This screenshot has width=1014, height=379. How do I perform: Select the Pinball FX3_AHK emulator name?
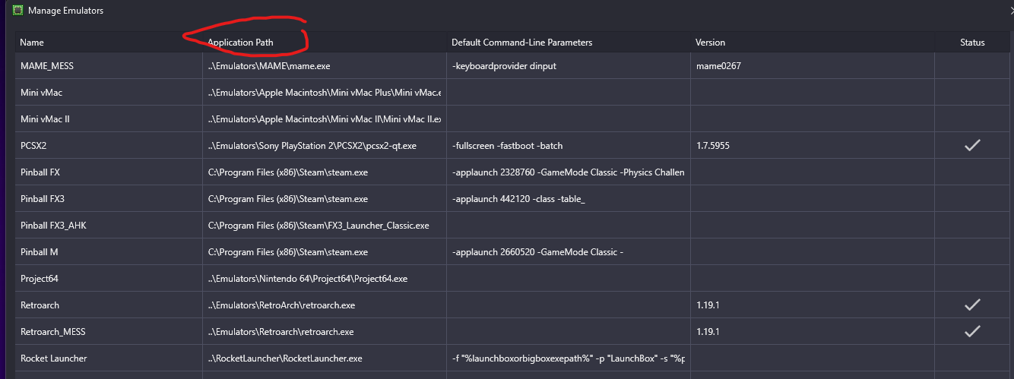coord(53,226)
